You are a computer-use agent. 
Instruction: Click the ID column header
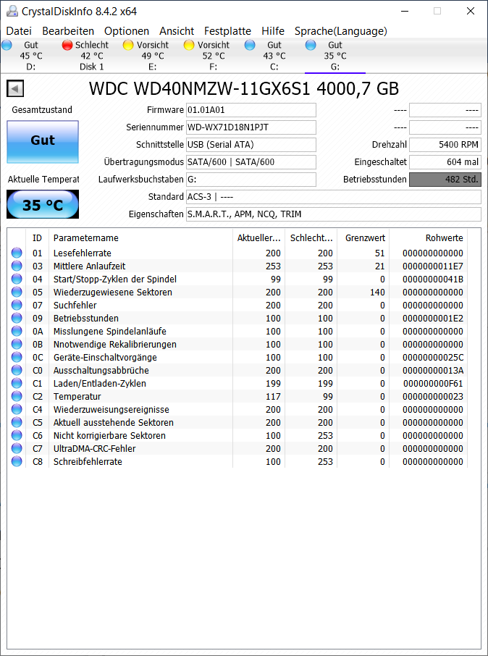coord(37,237)
